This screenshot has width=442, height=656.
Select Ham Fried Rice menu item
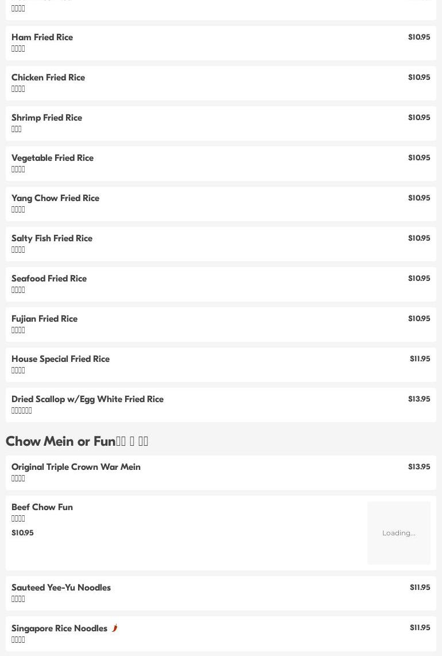tap(42, 37)
